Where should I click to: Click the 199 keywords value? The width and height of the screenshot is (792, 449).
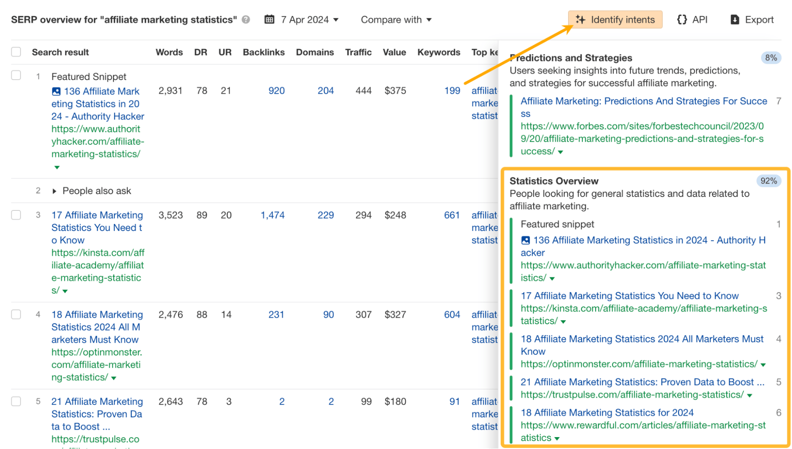(x=452, y=91)
